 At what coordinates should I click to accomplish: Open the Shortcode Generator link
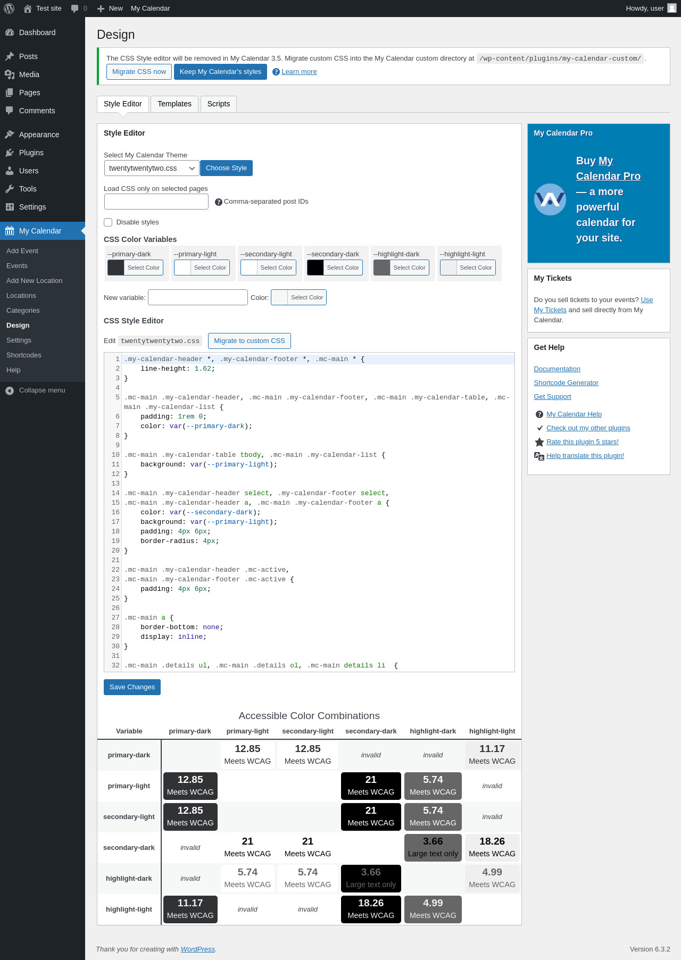[566, 383]
